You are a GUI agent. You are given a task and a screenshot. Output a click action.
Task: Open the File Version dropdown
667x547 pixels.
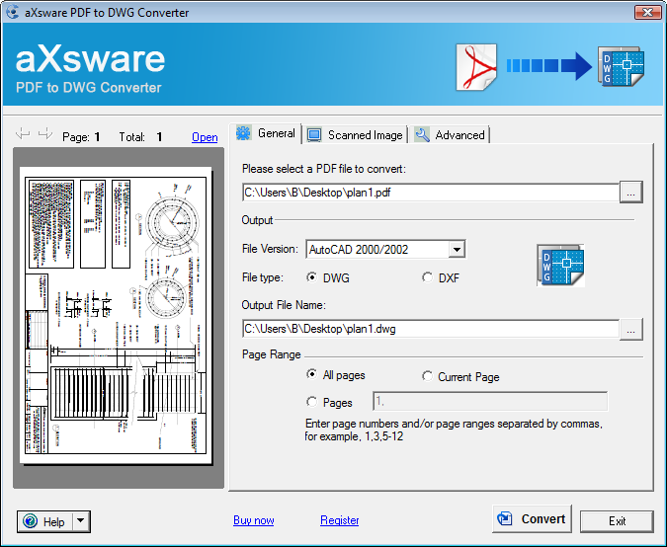tap(457, 250)
